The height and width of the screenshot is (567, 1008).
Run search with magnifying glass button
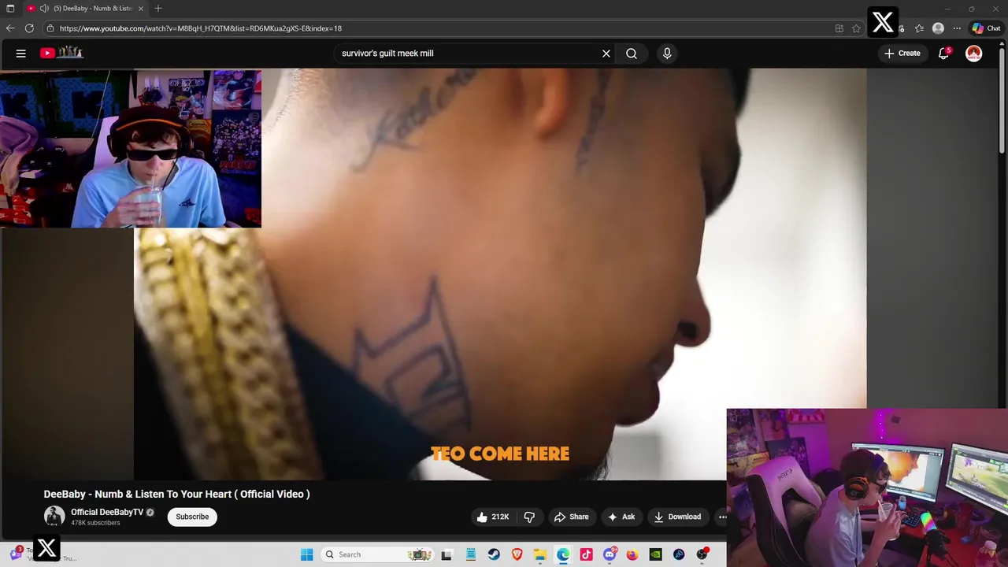632,54
